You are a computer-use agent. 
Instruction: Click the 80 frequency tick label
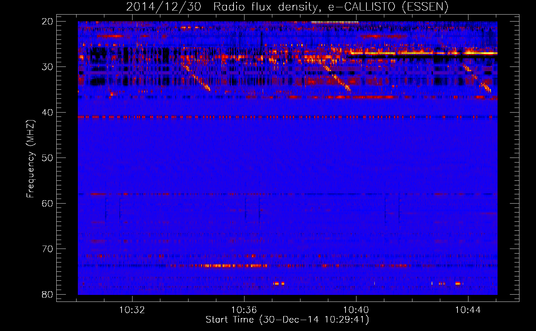coord(47,294)
